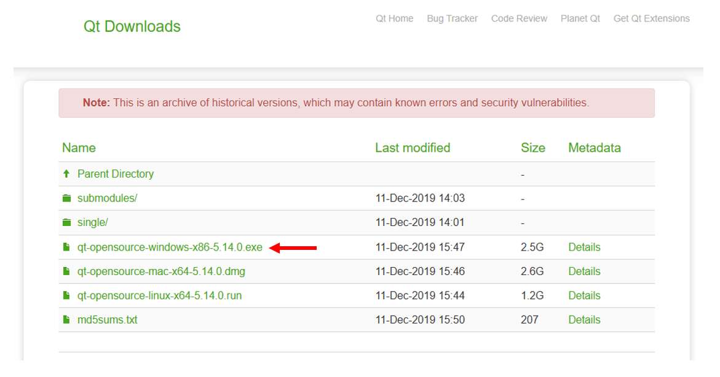The image size is (720, 377).
Task: View Details for the mac .dmg file
Action: click(584, 271)
